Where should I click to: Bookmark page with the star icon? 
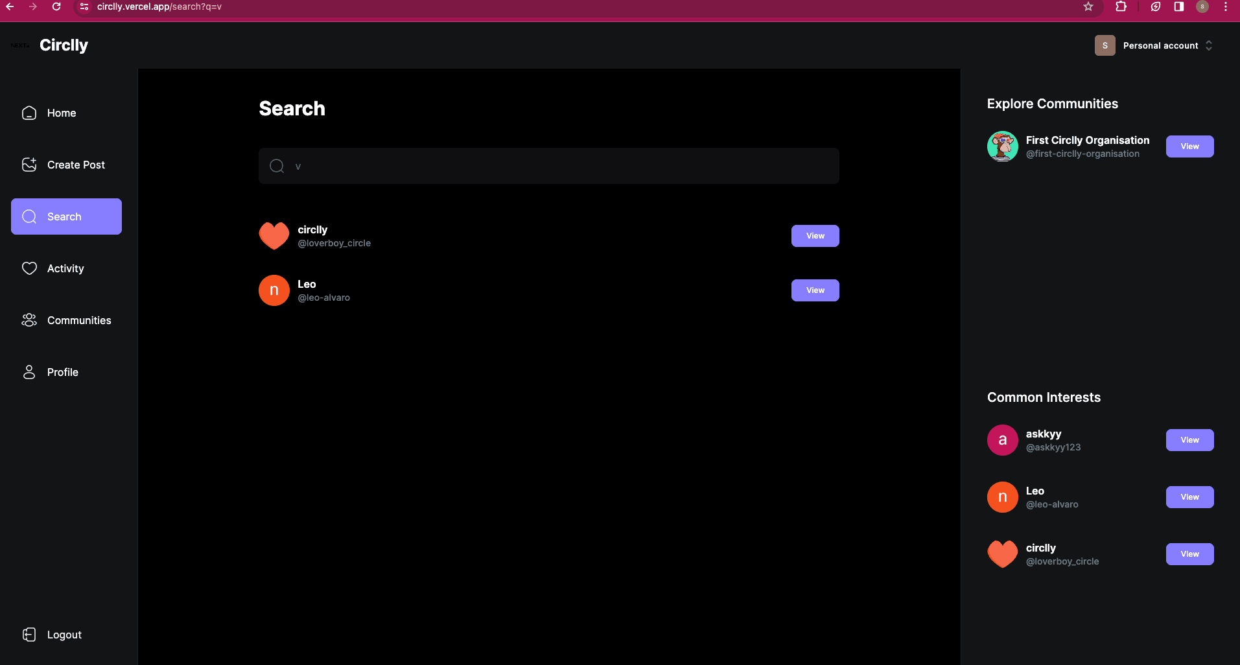coord(1088,6)
